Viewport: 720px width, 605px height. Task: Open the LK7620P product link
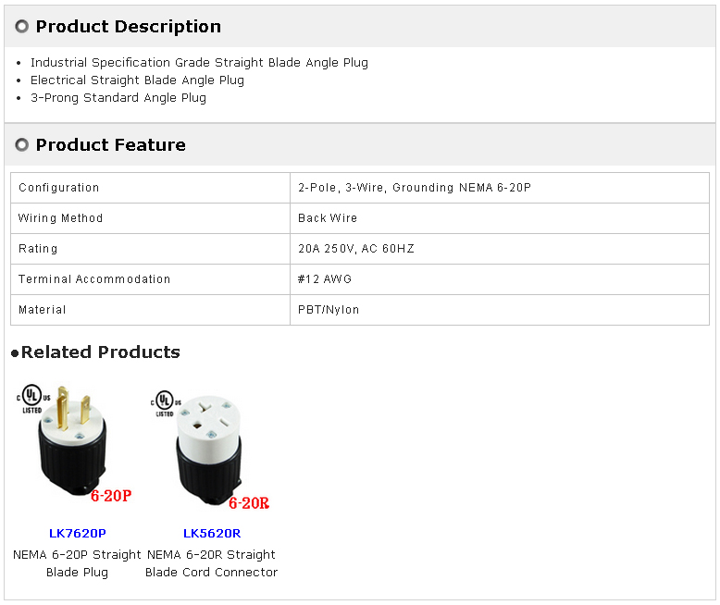pos(78,534)
